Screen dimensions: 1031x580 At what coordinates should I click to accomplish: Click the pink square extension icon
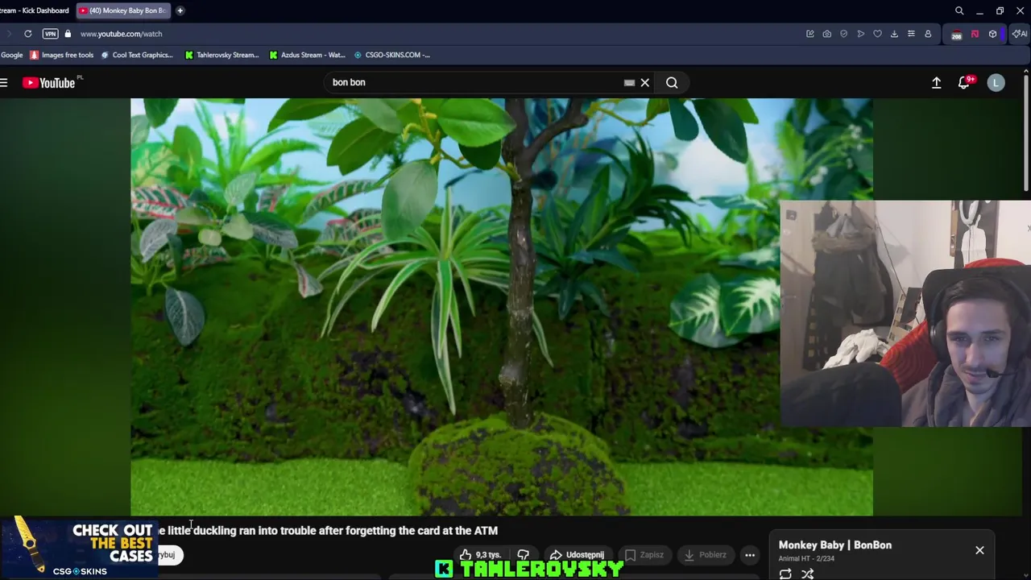tap(975, 34)
